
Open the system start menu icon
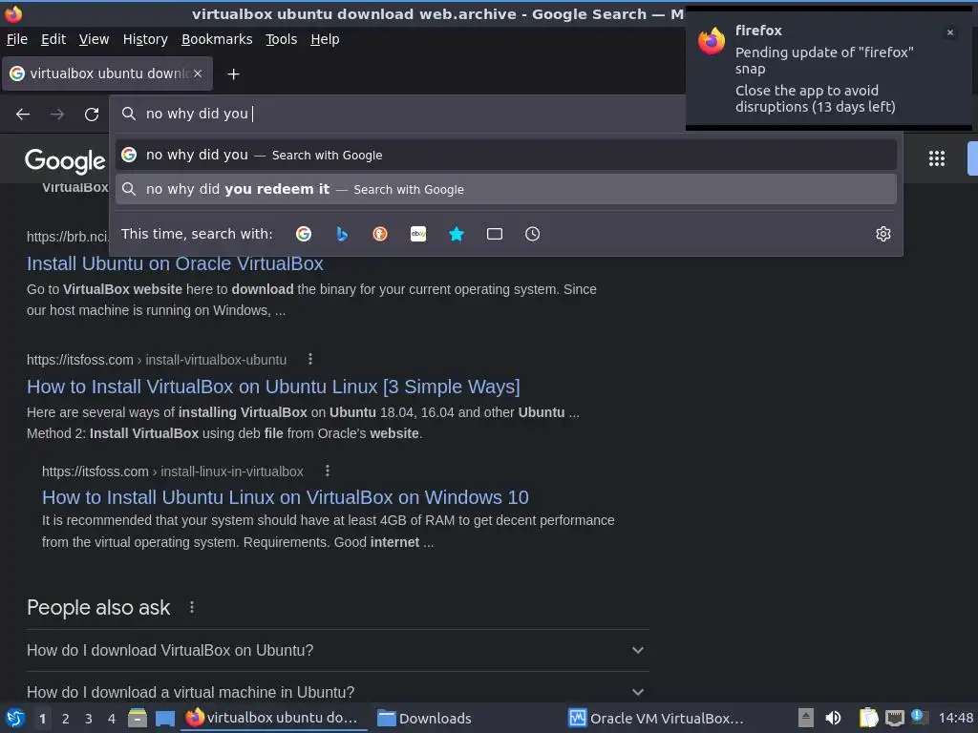point(15,718)
